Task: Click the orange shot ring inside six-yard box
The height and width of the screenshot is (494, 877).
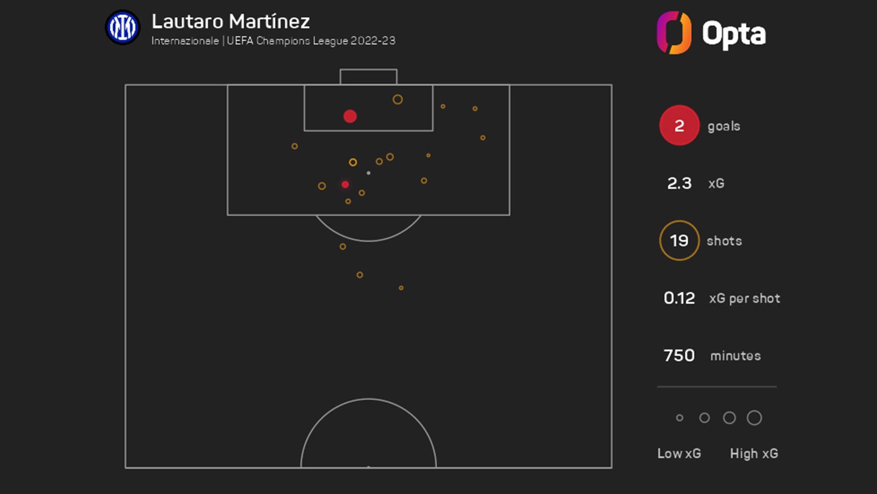Action: 398,99
